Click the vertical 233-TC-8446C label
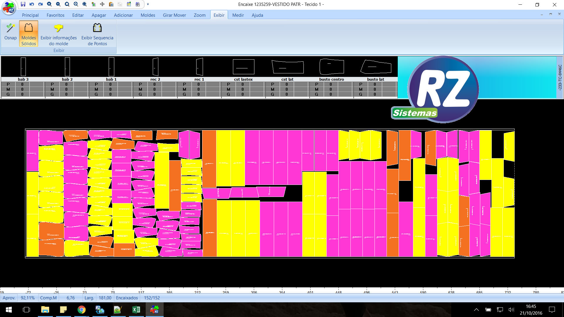This screenshot has width=564, height=317. tap(560, 77)
